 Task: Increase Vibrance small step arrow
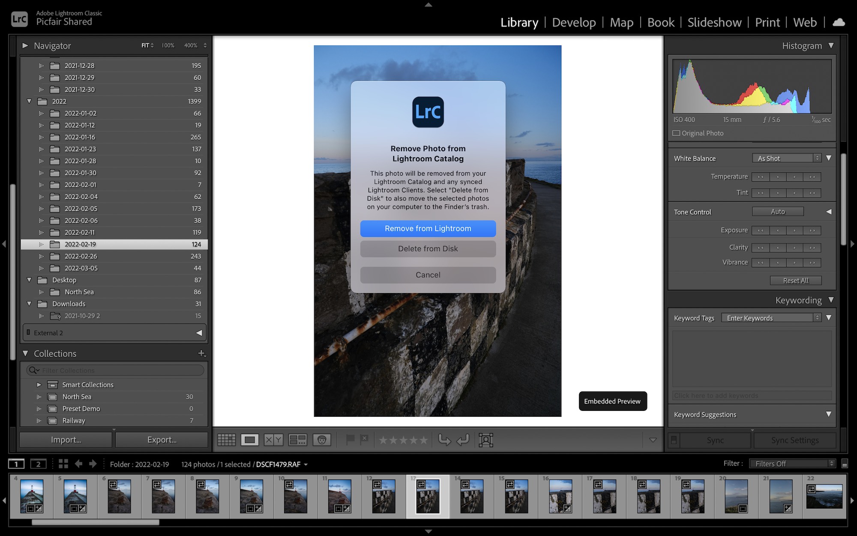click(795, 263)
